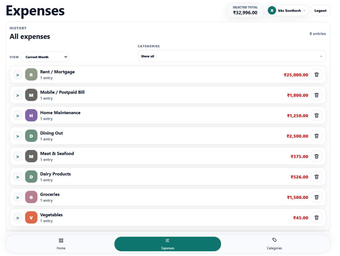Open the Categories 'Show all' dropdown

click(x=232, y=56)
